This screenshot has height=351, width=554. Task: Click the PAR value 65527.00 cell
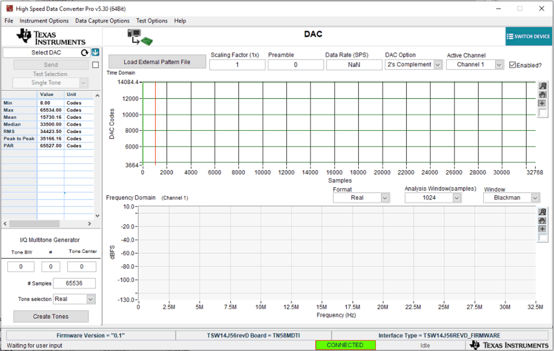[51, 146]
